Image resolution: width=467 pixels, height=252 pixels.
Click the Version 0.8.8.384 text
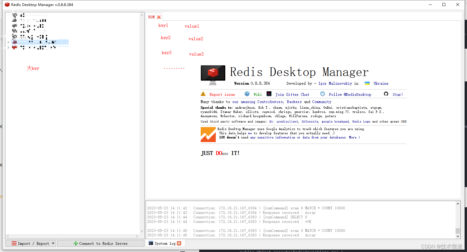[x=252, y=83]
